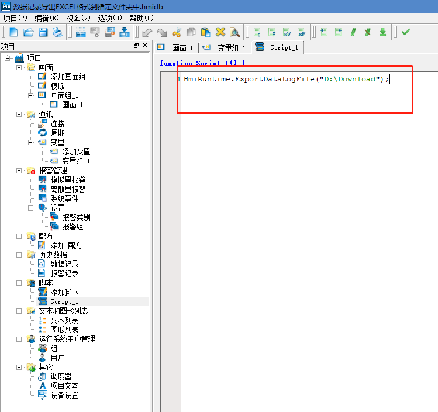Open the 视图(V) menu
Image resolution: width=438 pixels, height=412 pixels.
tap(78, 18)
